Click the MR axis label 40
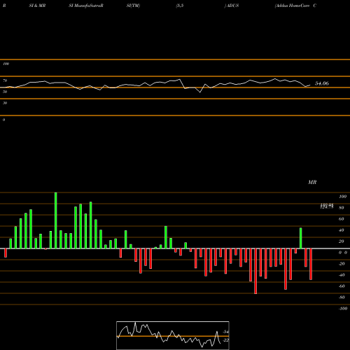350x350 pixels. point(342,230)
